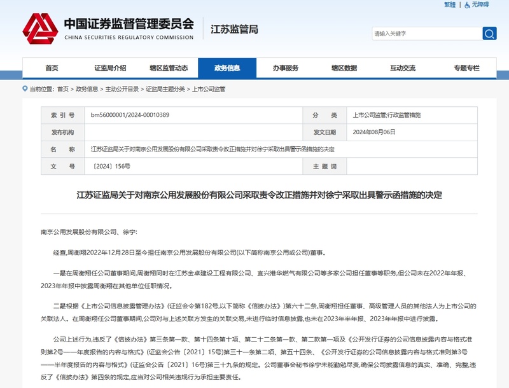Screen dimensions: 509x388
Task: Click the paragraph starting with 公司上述行为
Action: [259, 358]
